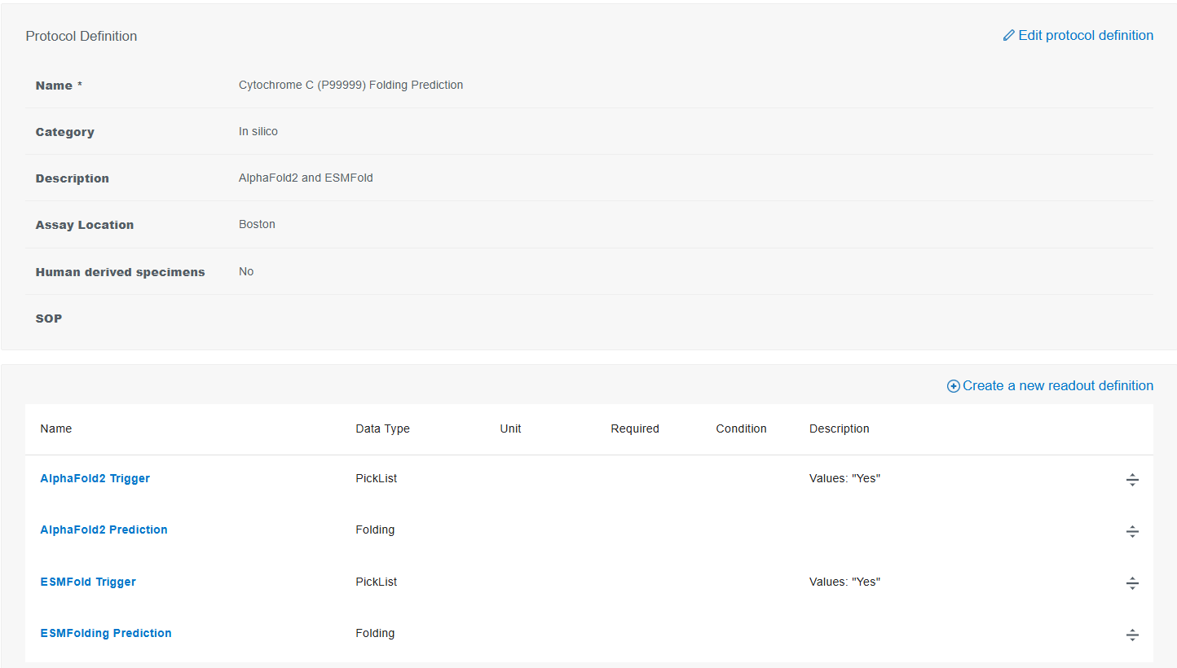Click reorder handle for ESMFold Trigger row
This screenshot has height=668, width=1177.
point(1132,583)
